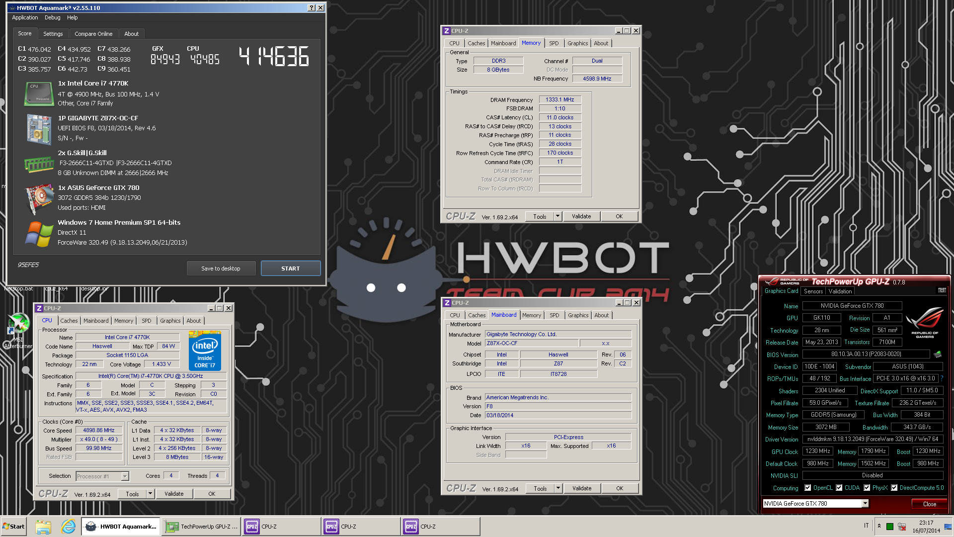
Task: Show hidden tray icons with chevron
Action: point(879,527)
